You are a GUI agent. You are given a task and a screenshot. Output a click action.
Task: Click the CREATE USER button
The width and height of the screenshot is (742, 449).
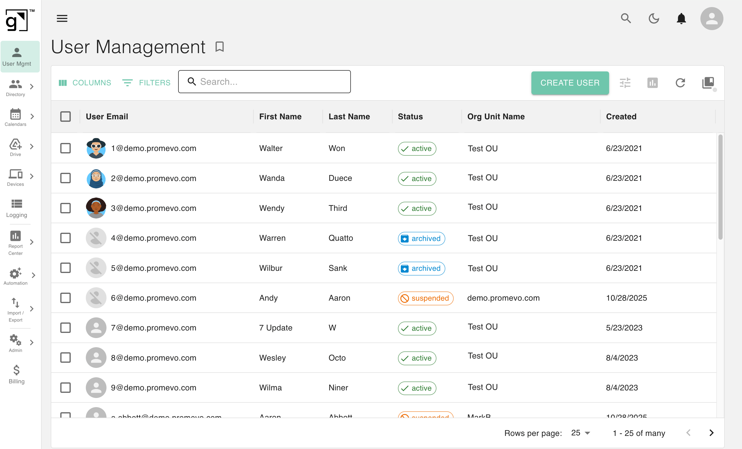(570, 83)
